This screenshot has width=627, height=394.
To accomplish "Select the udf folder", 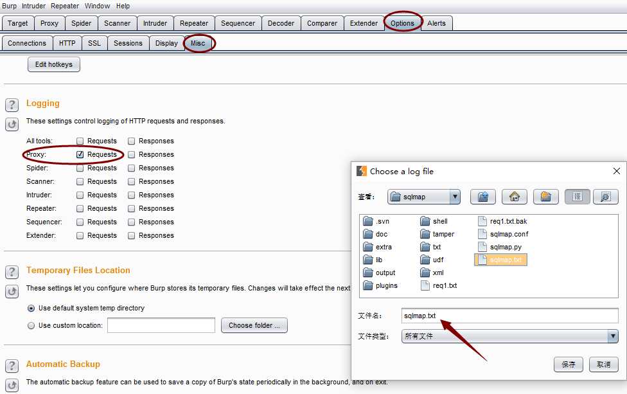I will 432,260.
